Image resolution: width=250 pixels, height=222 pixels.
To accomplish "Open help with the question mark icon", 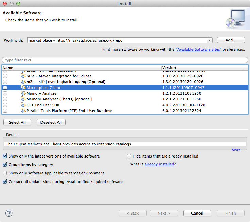I will (9, 213).
